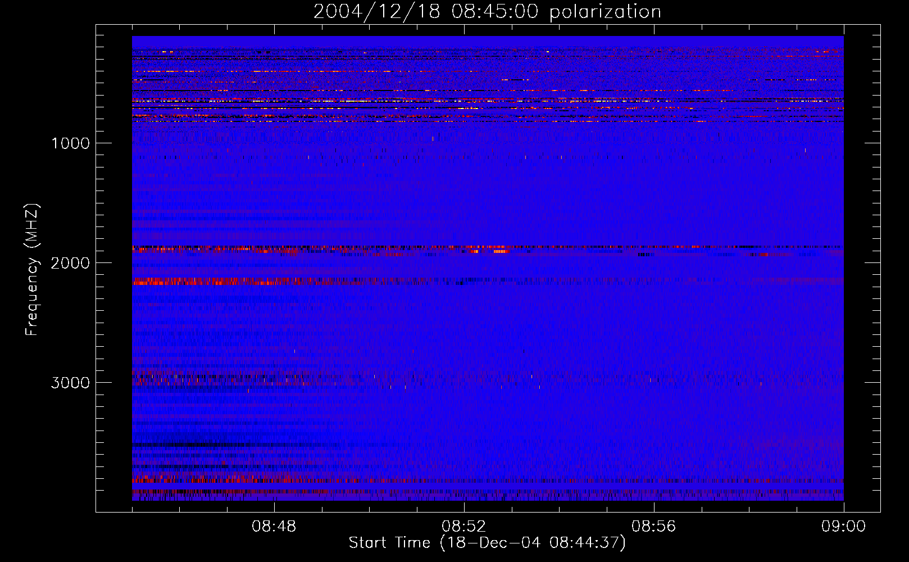Click the "Frequency (MHZ)" axis label
This screenshot has width=909, height=562.
32,270
